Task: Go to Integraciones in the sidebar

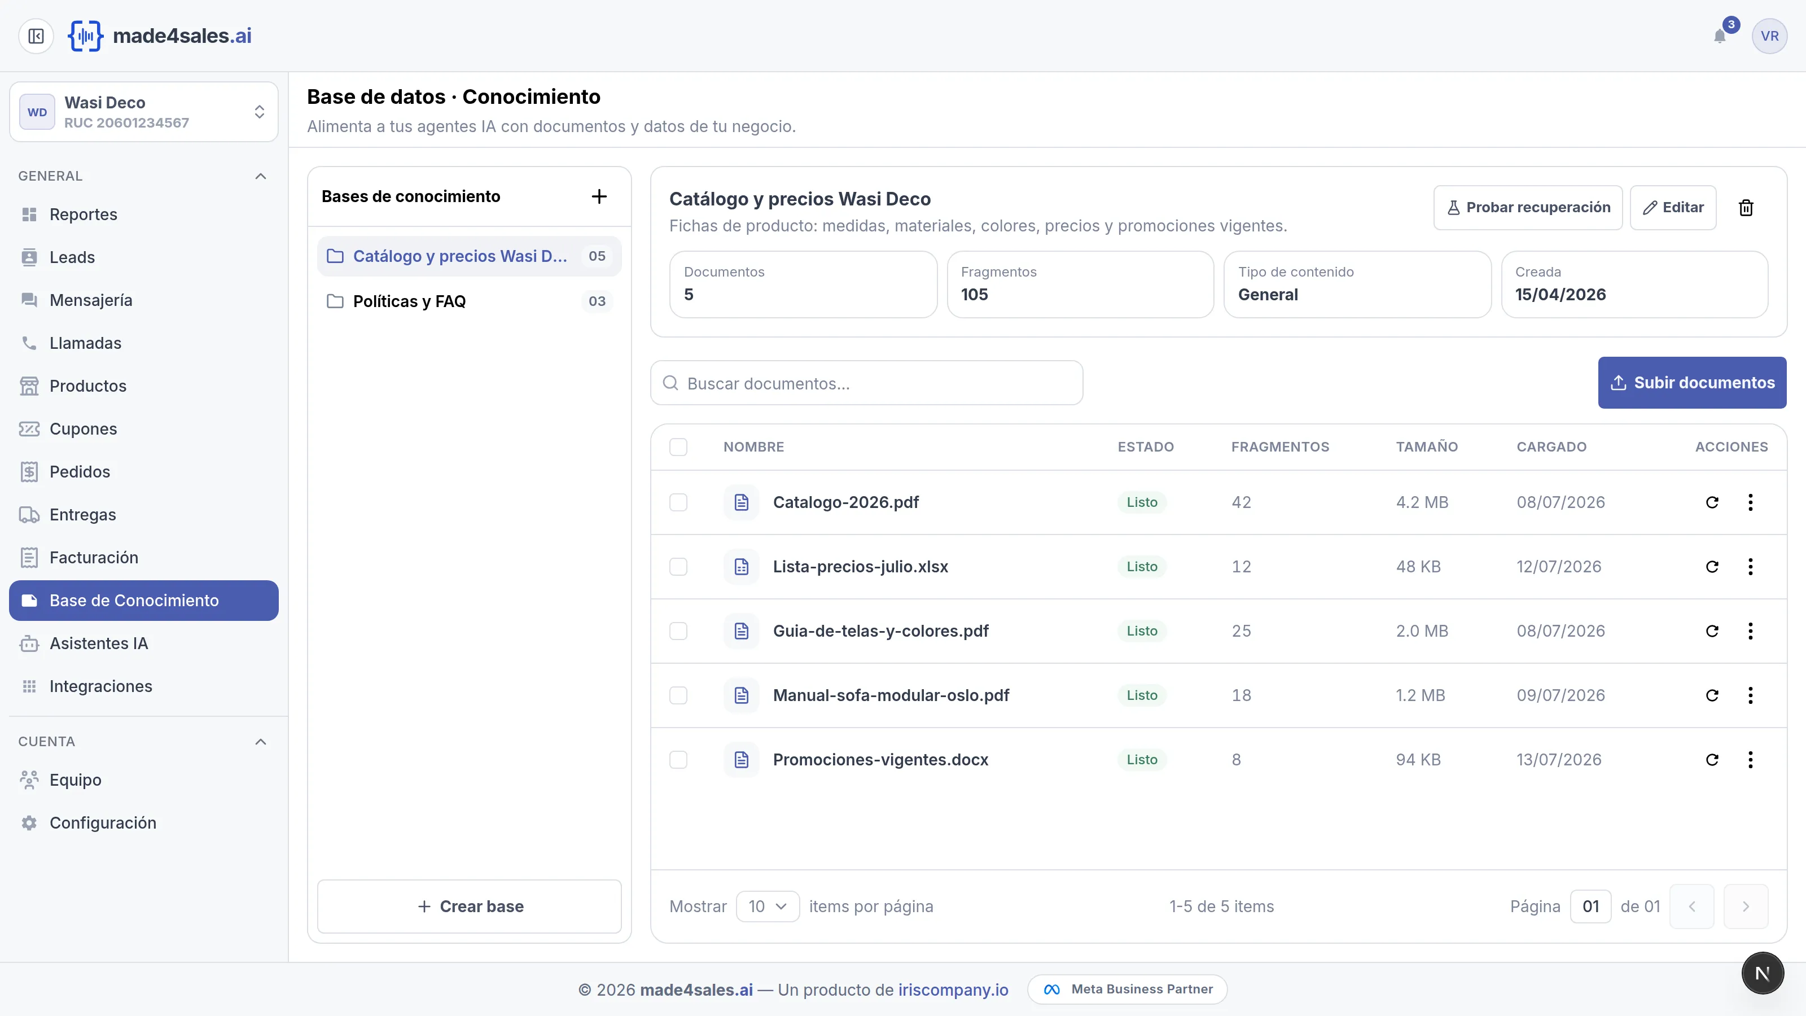Action: point(144,686)
